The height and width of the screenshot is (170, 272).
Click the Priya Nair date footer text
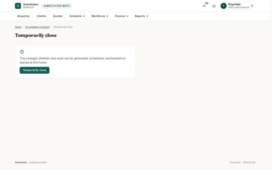242,163
